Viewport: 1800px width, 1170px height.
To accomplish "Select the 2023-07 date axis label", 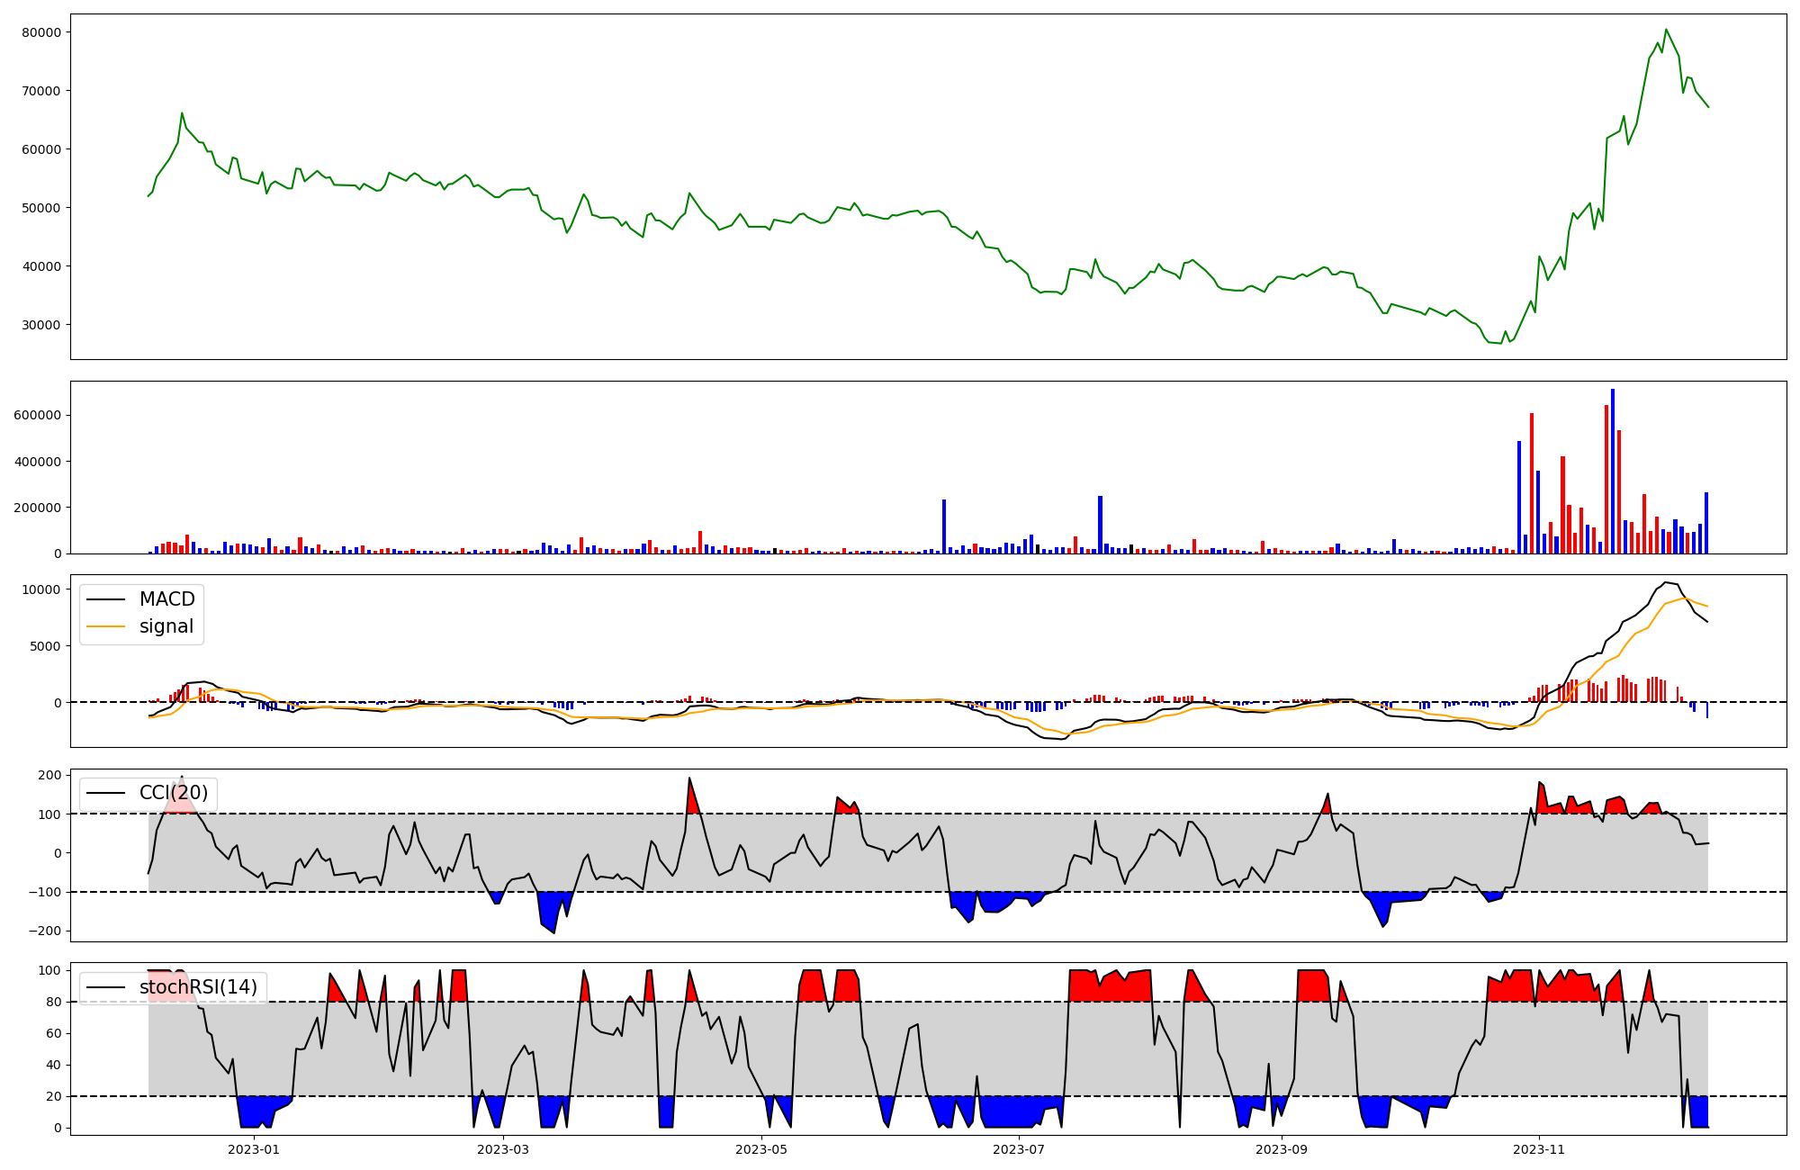I will 1019,1149.
